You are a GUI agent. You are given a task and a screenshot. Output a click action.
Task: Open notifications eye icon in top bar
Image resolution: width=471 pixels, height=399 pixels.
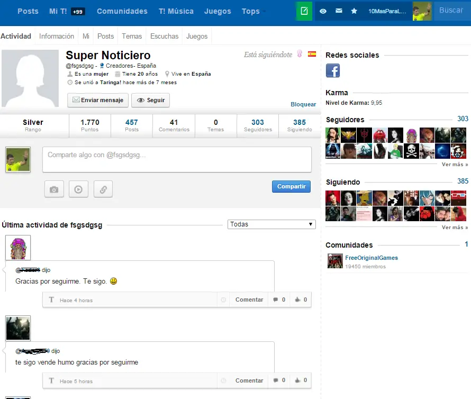[323, 11]
